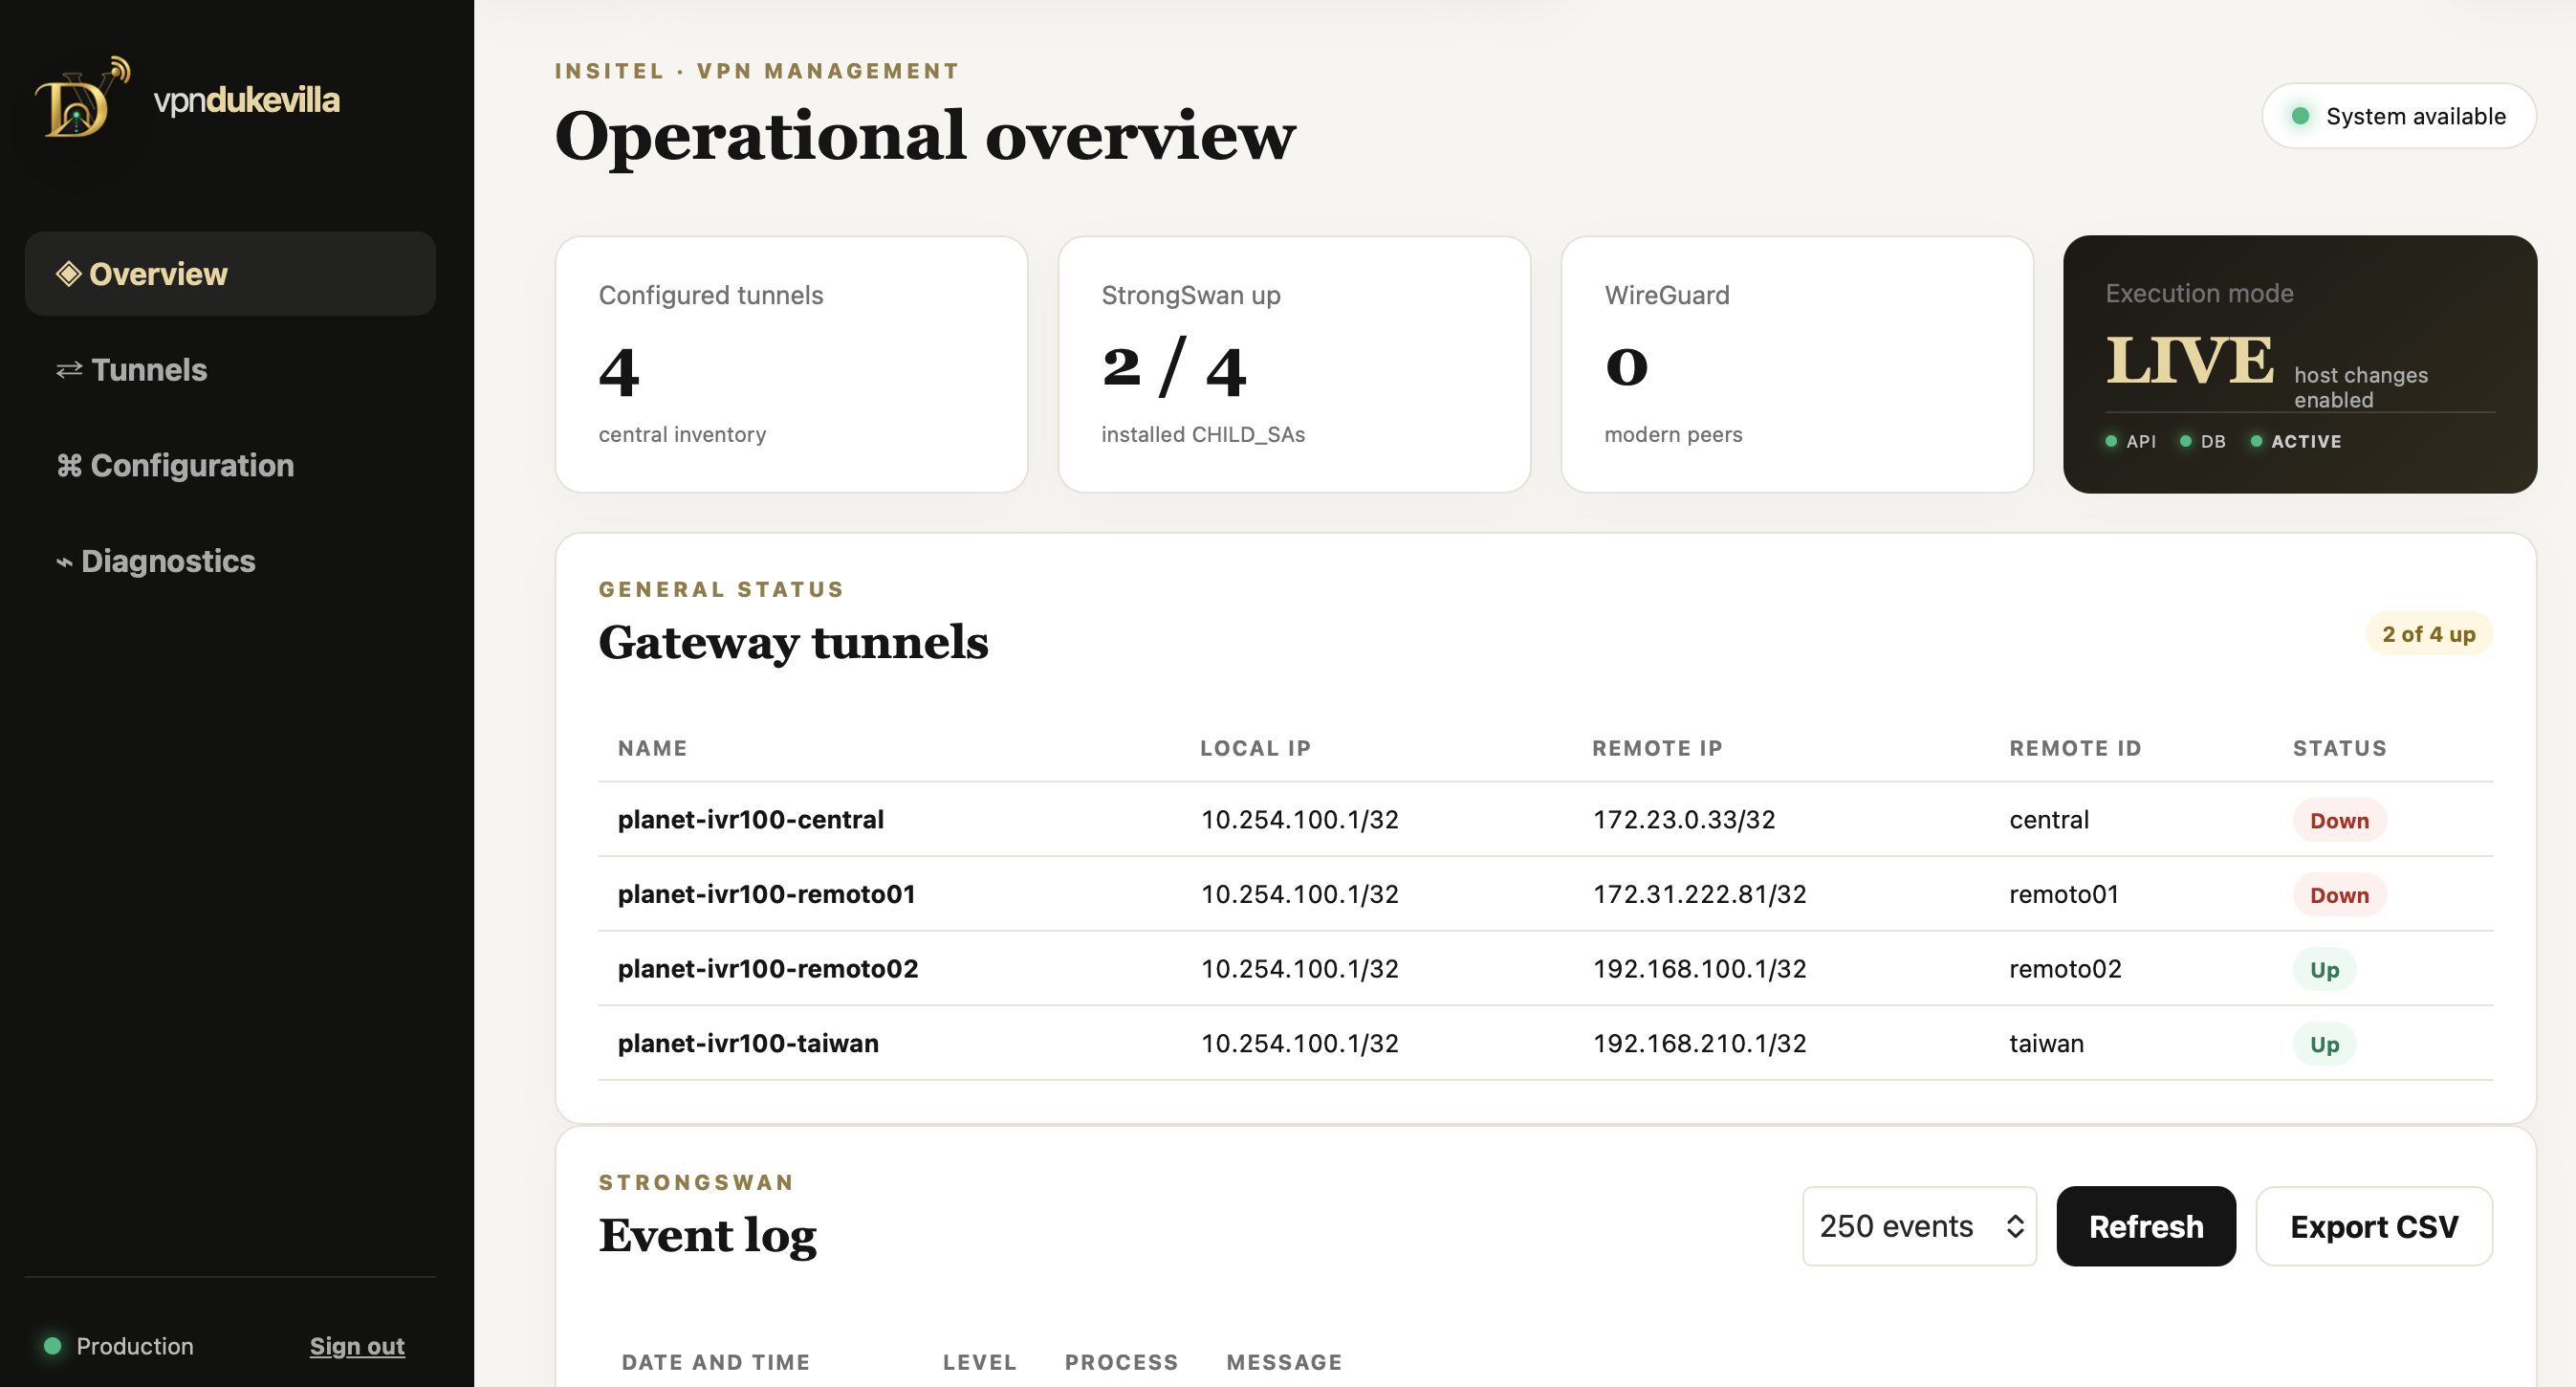
Task: Click the taiwan remote ID cell
Action: click(x=2046, y=1043)
